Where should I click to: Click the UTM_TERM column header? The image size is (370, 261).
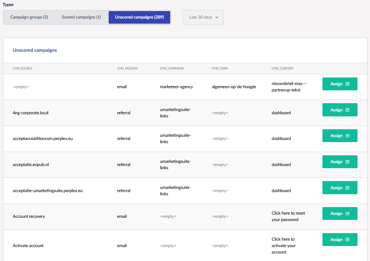coord(220,68)
